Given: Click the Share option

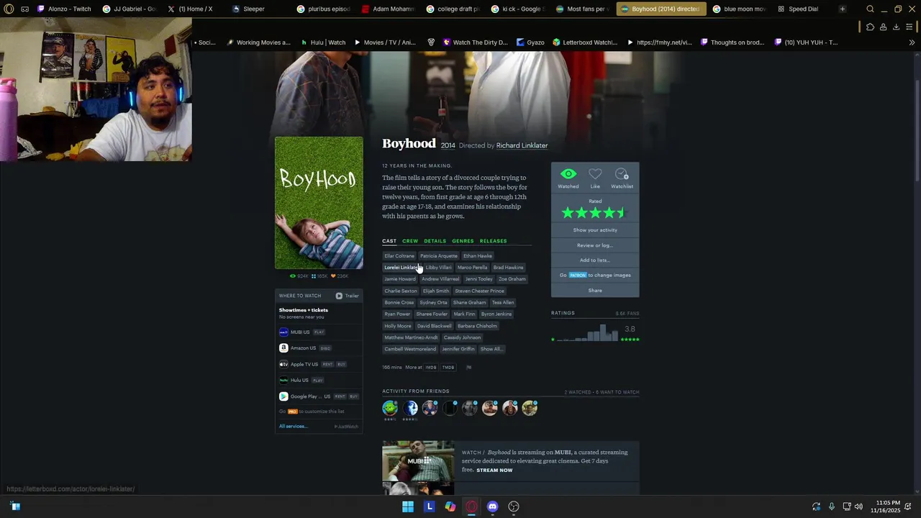Looking at the screenshot, I should click(x=595, y=291).
